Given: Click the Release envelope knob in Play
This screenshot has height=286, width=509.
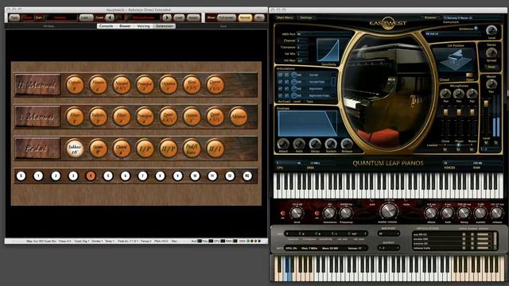Looking at the screenshot, I should pos(347,144).
